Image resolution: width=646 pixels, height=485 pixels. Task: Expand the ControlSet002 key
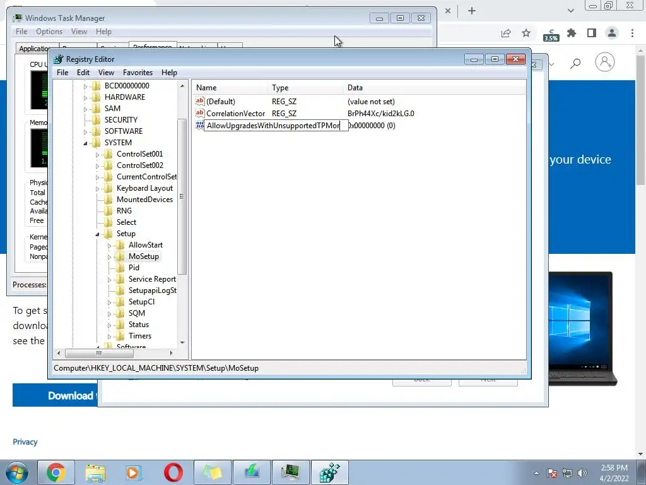[x=97, y=166]
